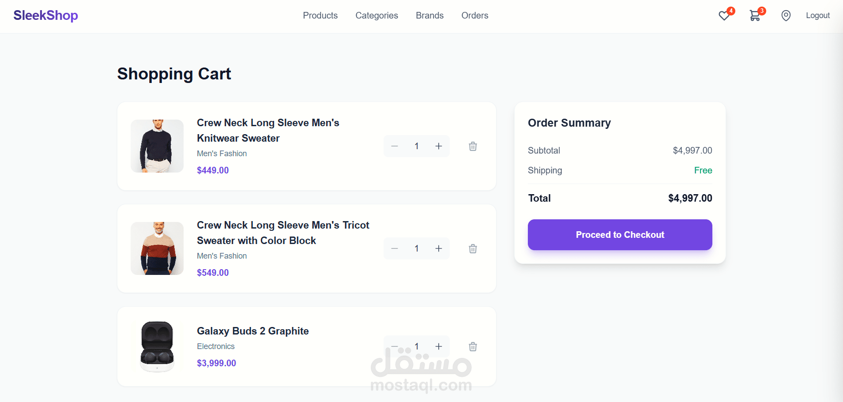Open the shopping cart icon in header

755,16
